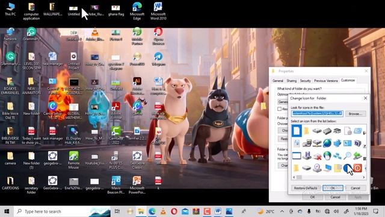Choose the magnifying glass icon in the list

pos(347,156)
